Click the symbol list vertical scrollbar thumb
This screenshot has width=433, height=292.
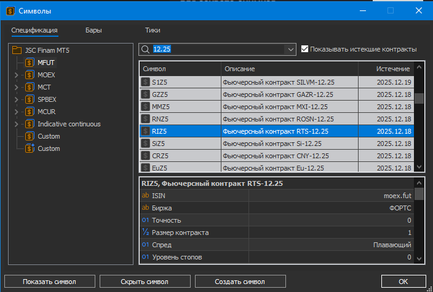[x=419, y=98]
